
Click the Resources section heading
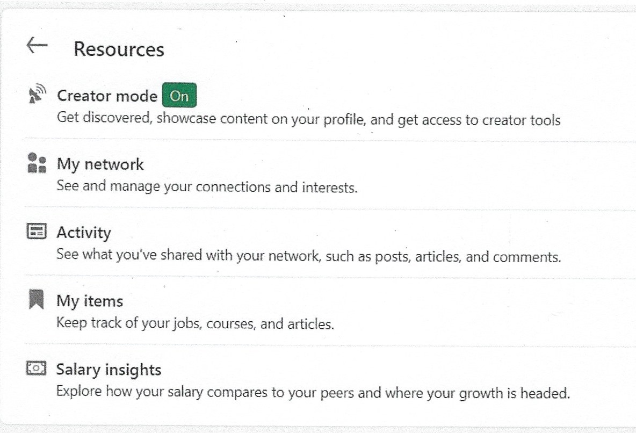pos(119,49)
